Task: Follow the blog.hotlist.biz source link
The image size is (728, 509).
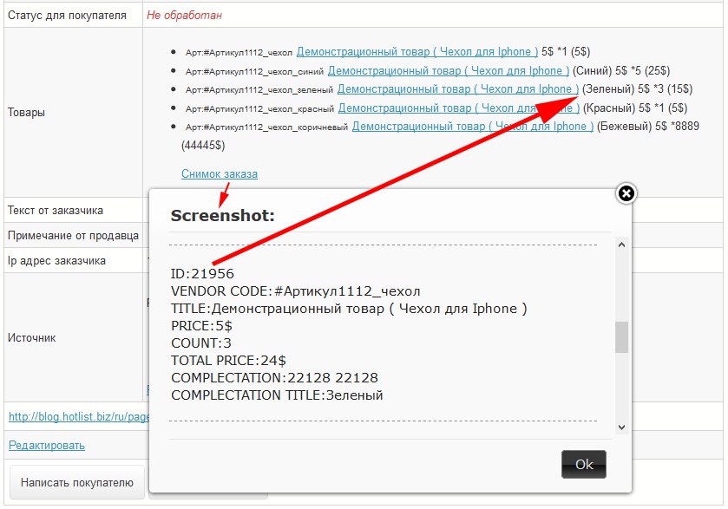Action: coord(80,416)
